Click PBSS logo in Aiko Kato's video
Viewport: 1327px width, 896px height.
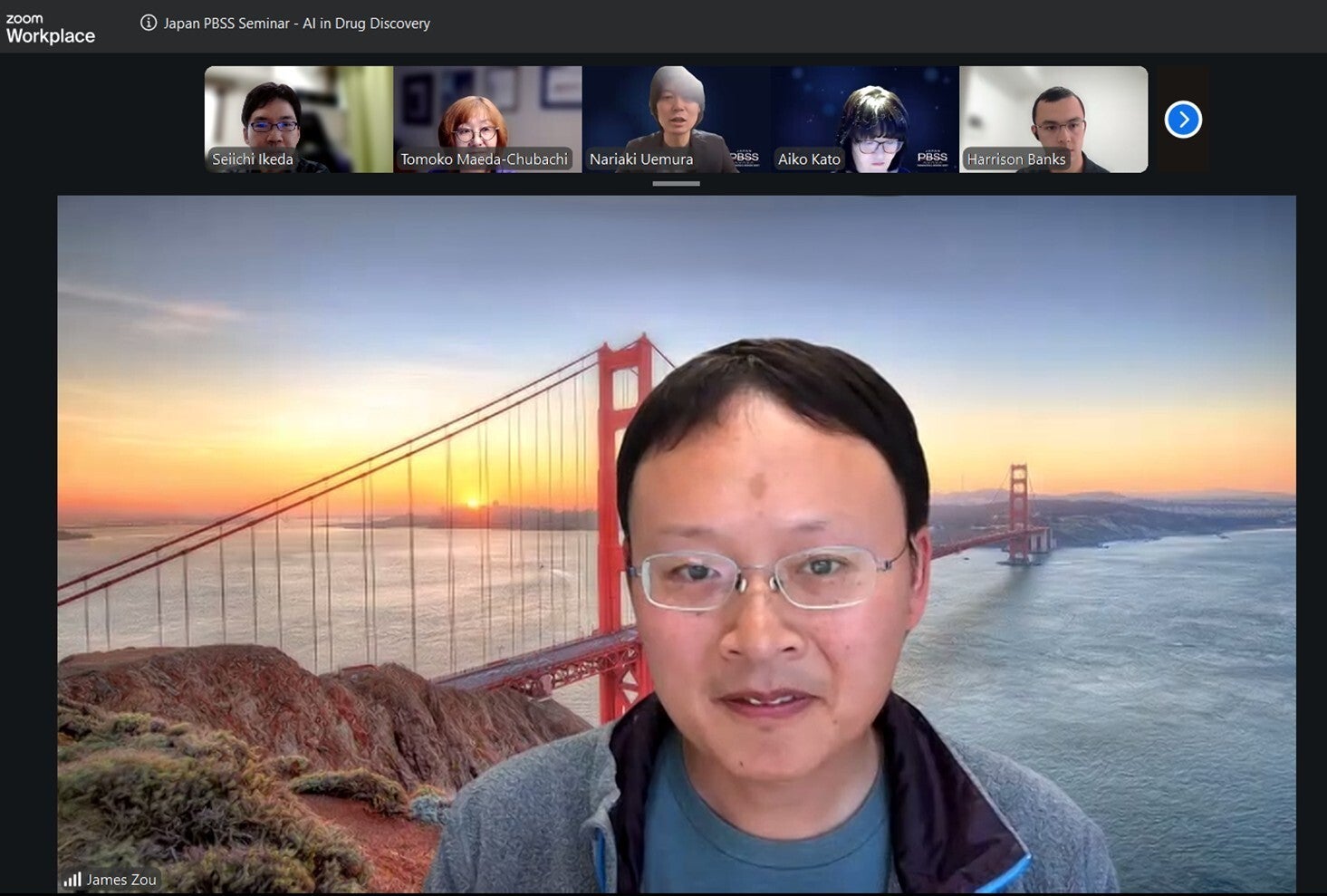[932, 158]
